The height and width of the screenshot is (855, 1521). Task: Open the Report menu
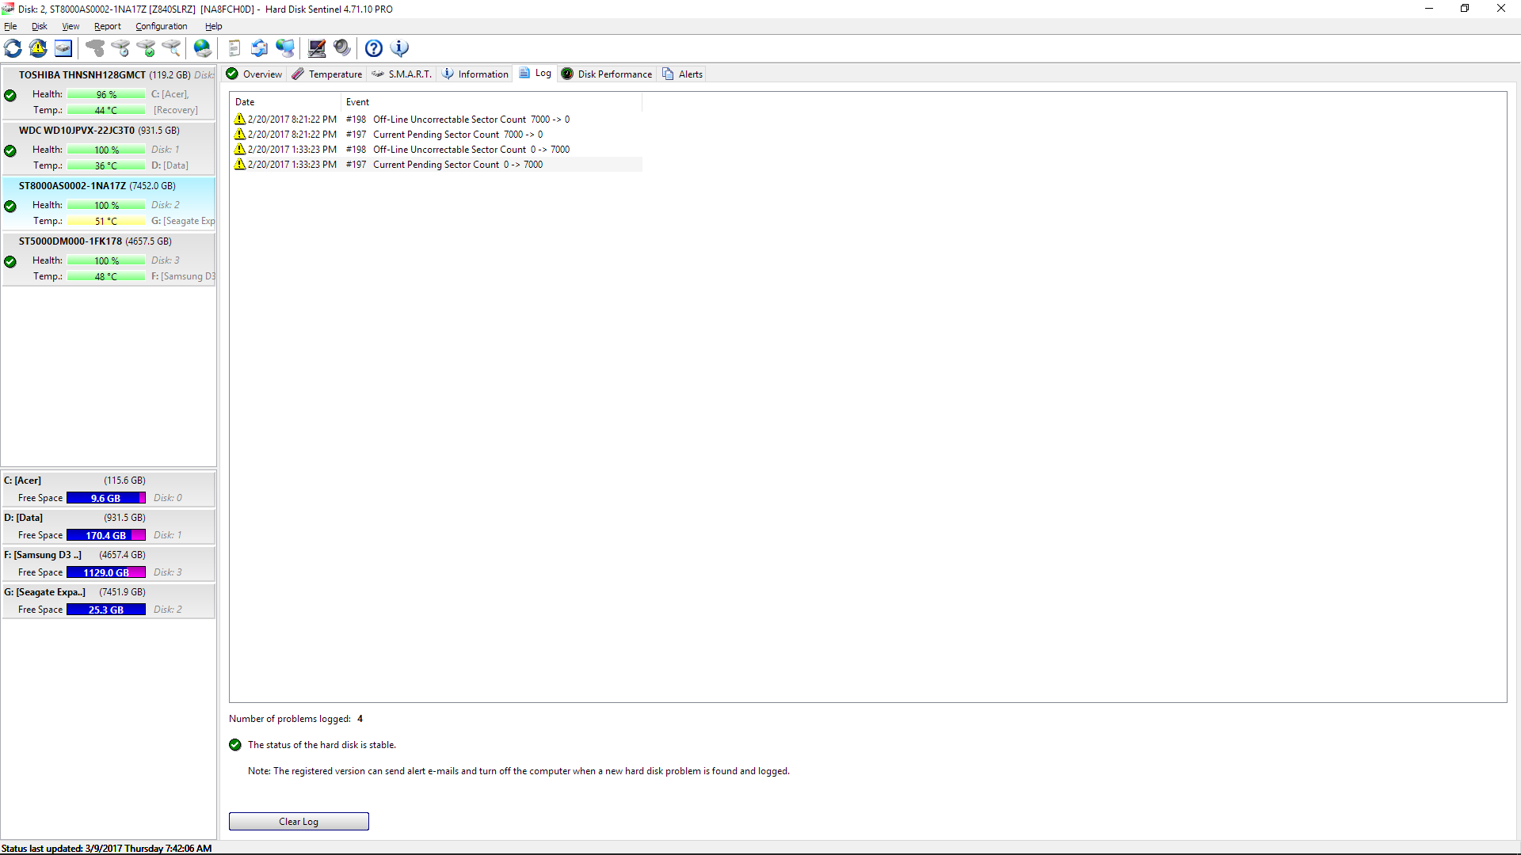tap(108, 26)
